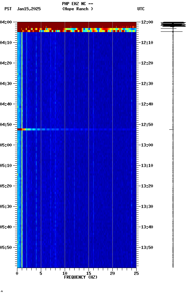The width and height of the screenshot is (188, 295).
Task: Click the 'FREQUENCY (HZ)' axis title
Action: pos(81,278)
